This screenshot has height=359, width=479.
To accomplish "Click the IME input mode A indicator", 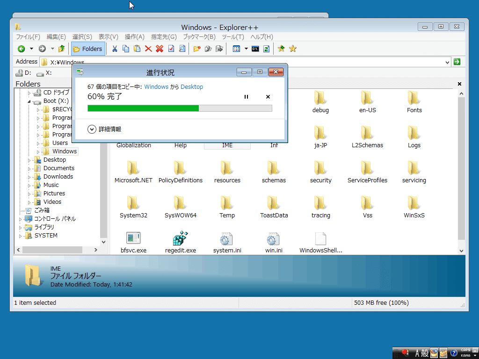I will coord(417,353).
